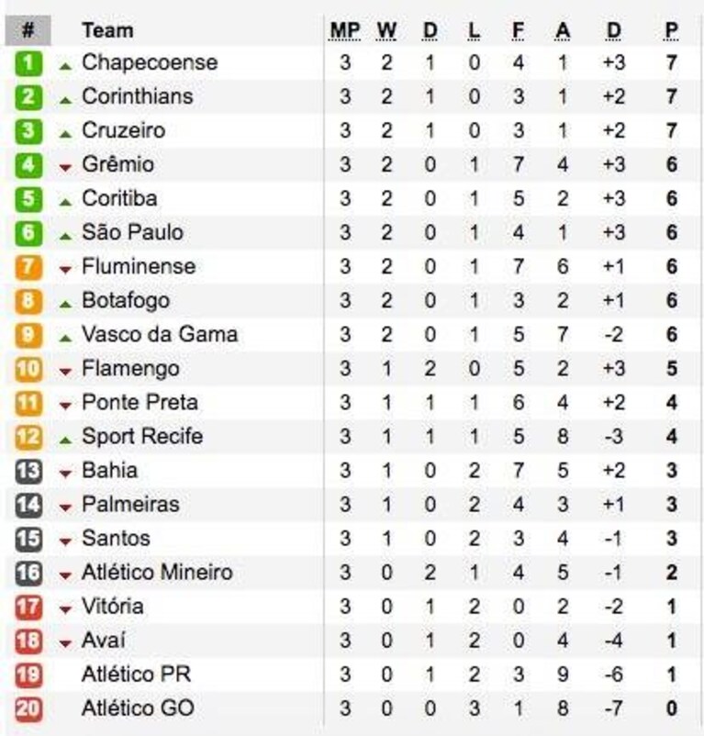Select the Palmeiras team row name
704x736 pixels.
(x=131, y=505)
